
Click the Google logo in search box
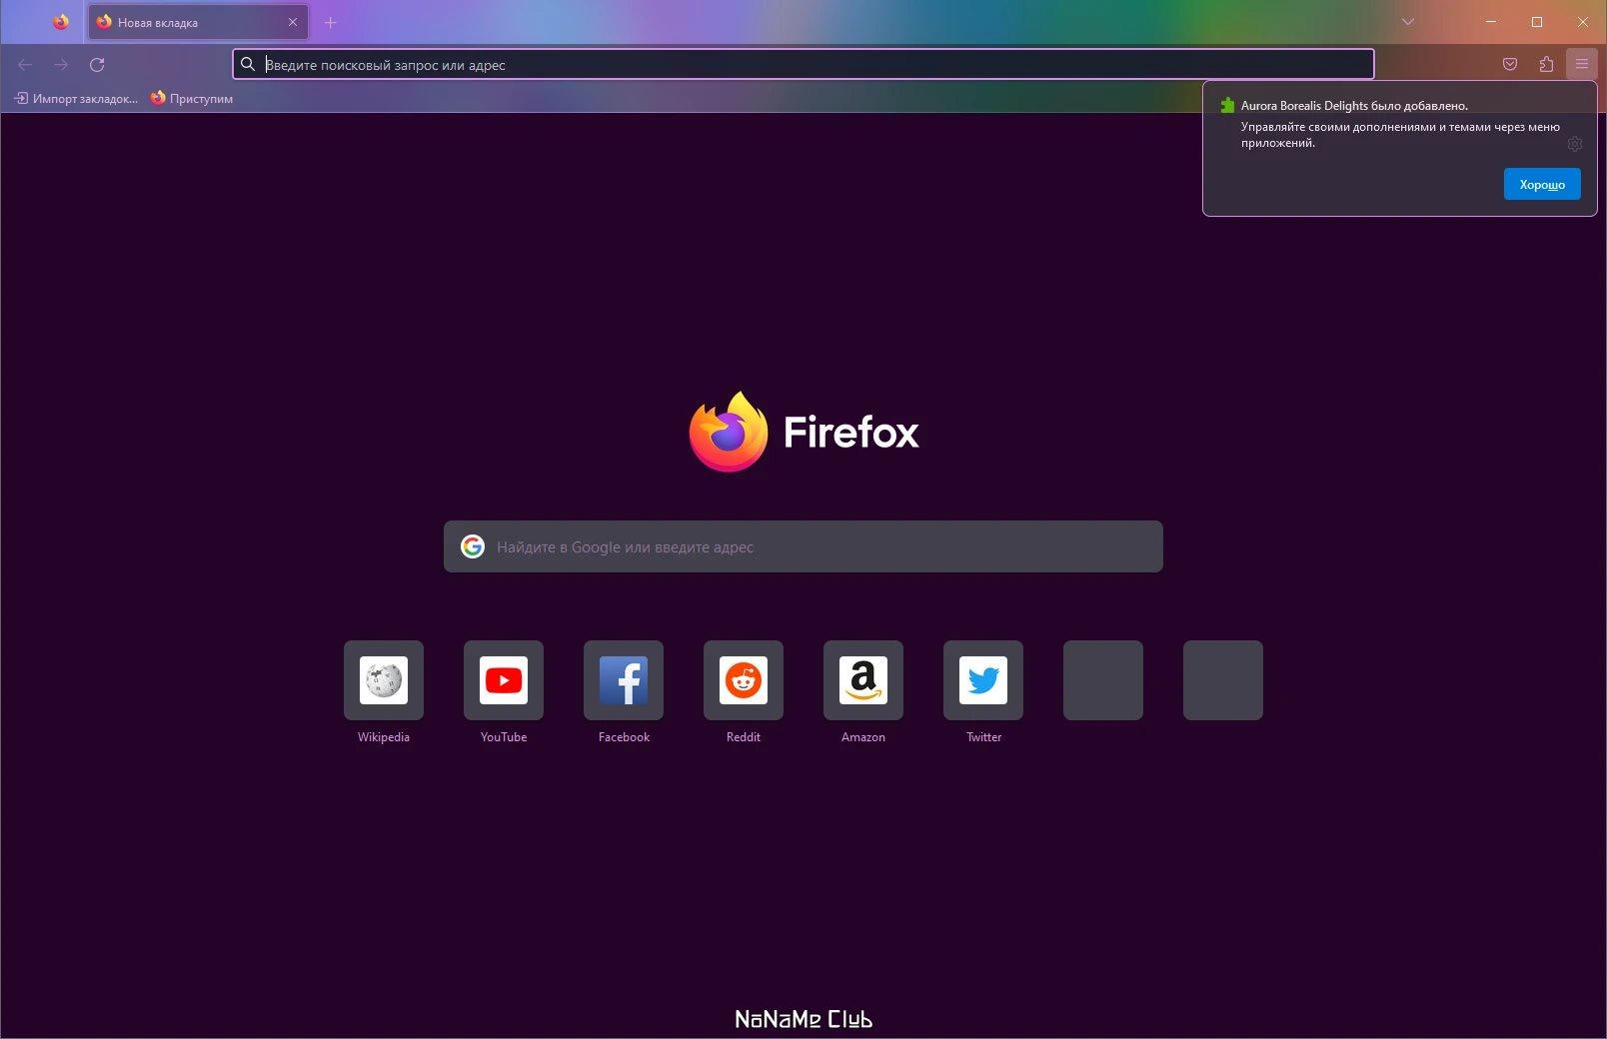point(473,546)
